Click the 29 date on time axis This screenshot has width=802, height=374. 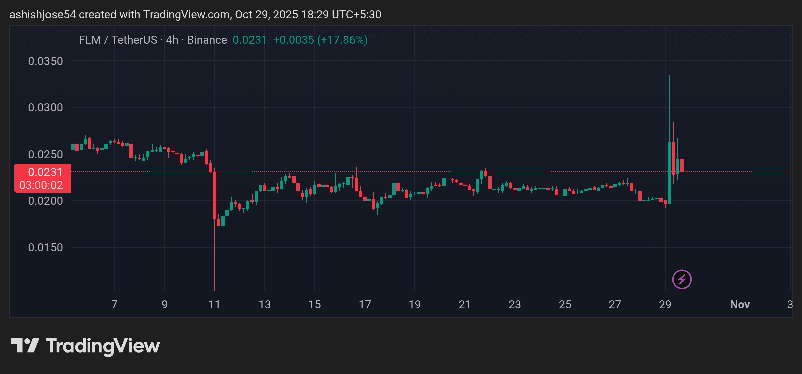[x=665, y=305]
